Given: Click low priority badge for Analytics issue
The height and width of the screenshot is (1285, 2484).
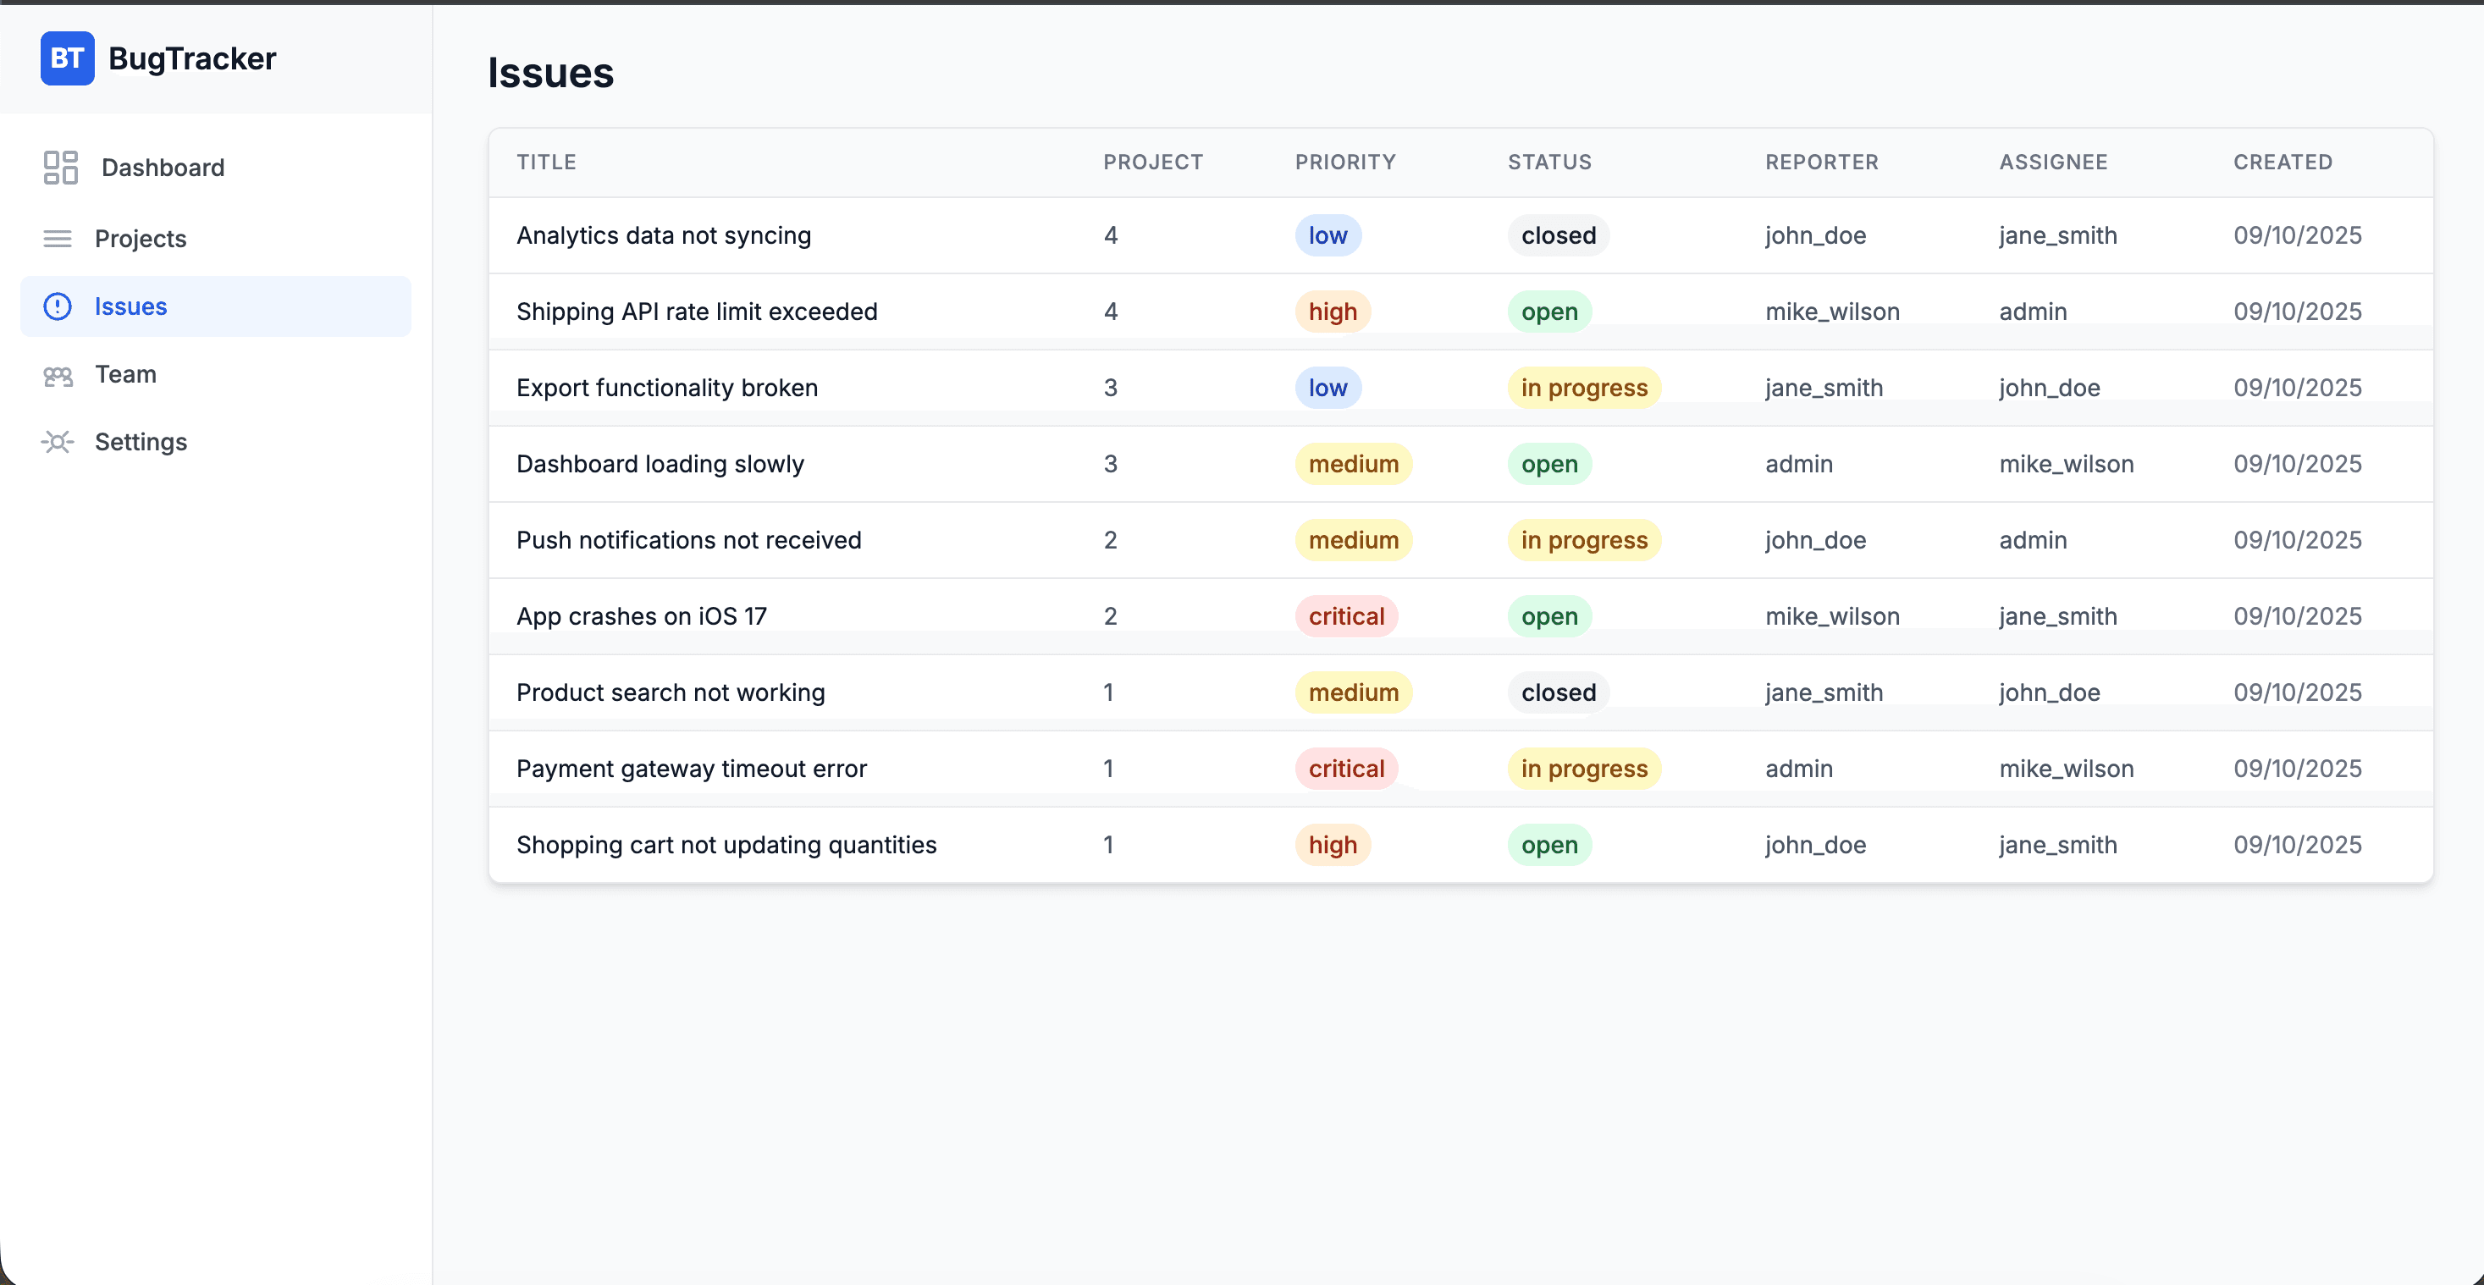Looking at the screenshot, I should point(1328,235).
